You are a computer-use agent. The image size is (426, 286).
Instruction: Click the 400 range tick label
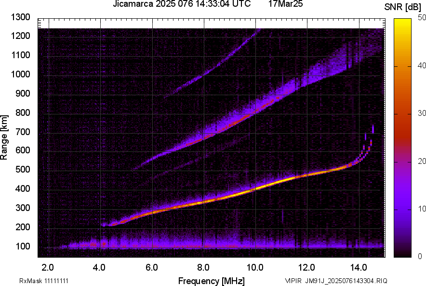click(x=23, y=188)
